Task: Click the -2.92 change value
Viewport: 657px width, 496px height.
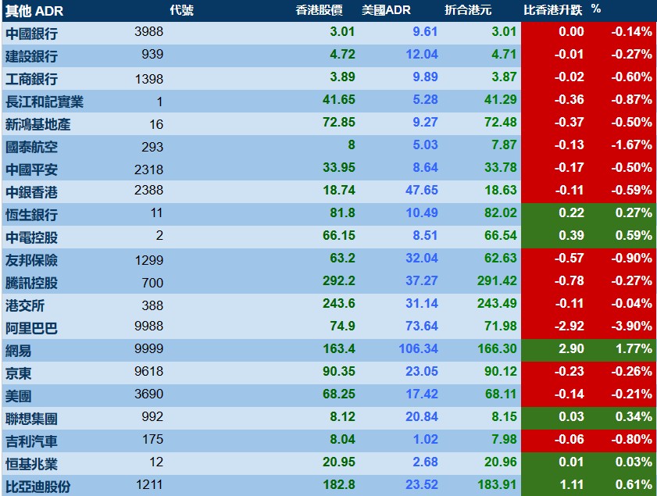Action: (569, 326)
